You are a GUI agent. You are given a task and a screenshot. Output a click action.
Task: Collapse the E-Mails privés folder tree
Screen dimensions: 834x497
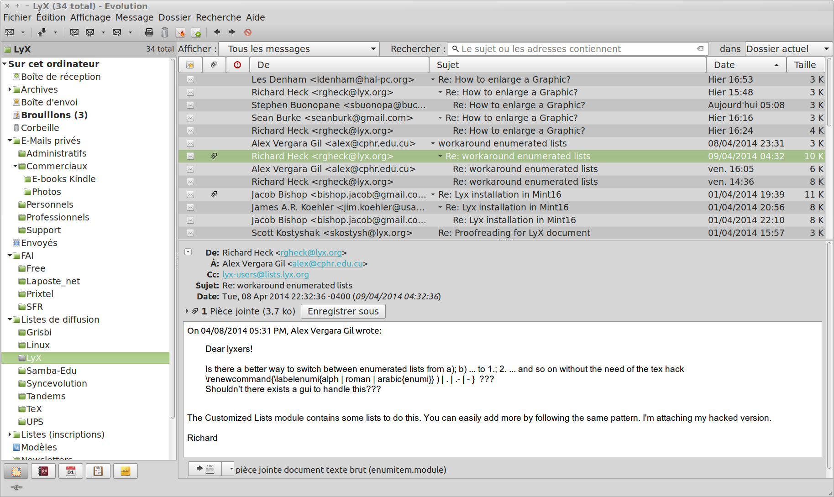click(x=10, y=141)
